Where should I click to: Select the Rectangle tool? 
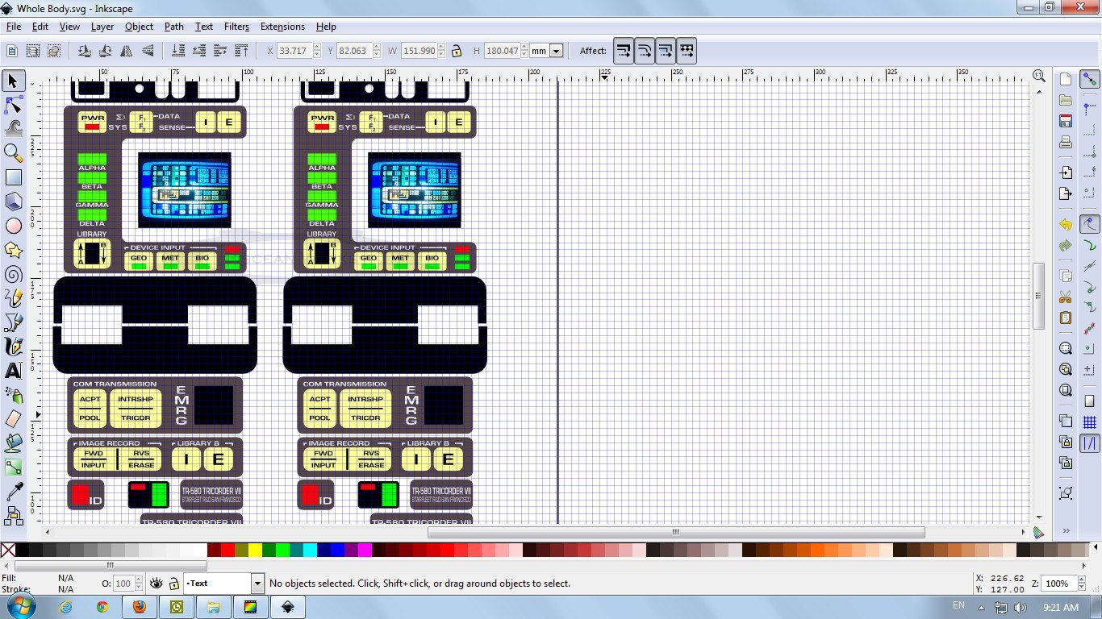[x=14, y=177]
